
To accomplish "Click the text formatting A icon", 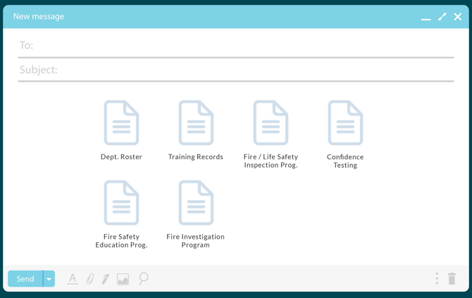I will coord(73,279).
